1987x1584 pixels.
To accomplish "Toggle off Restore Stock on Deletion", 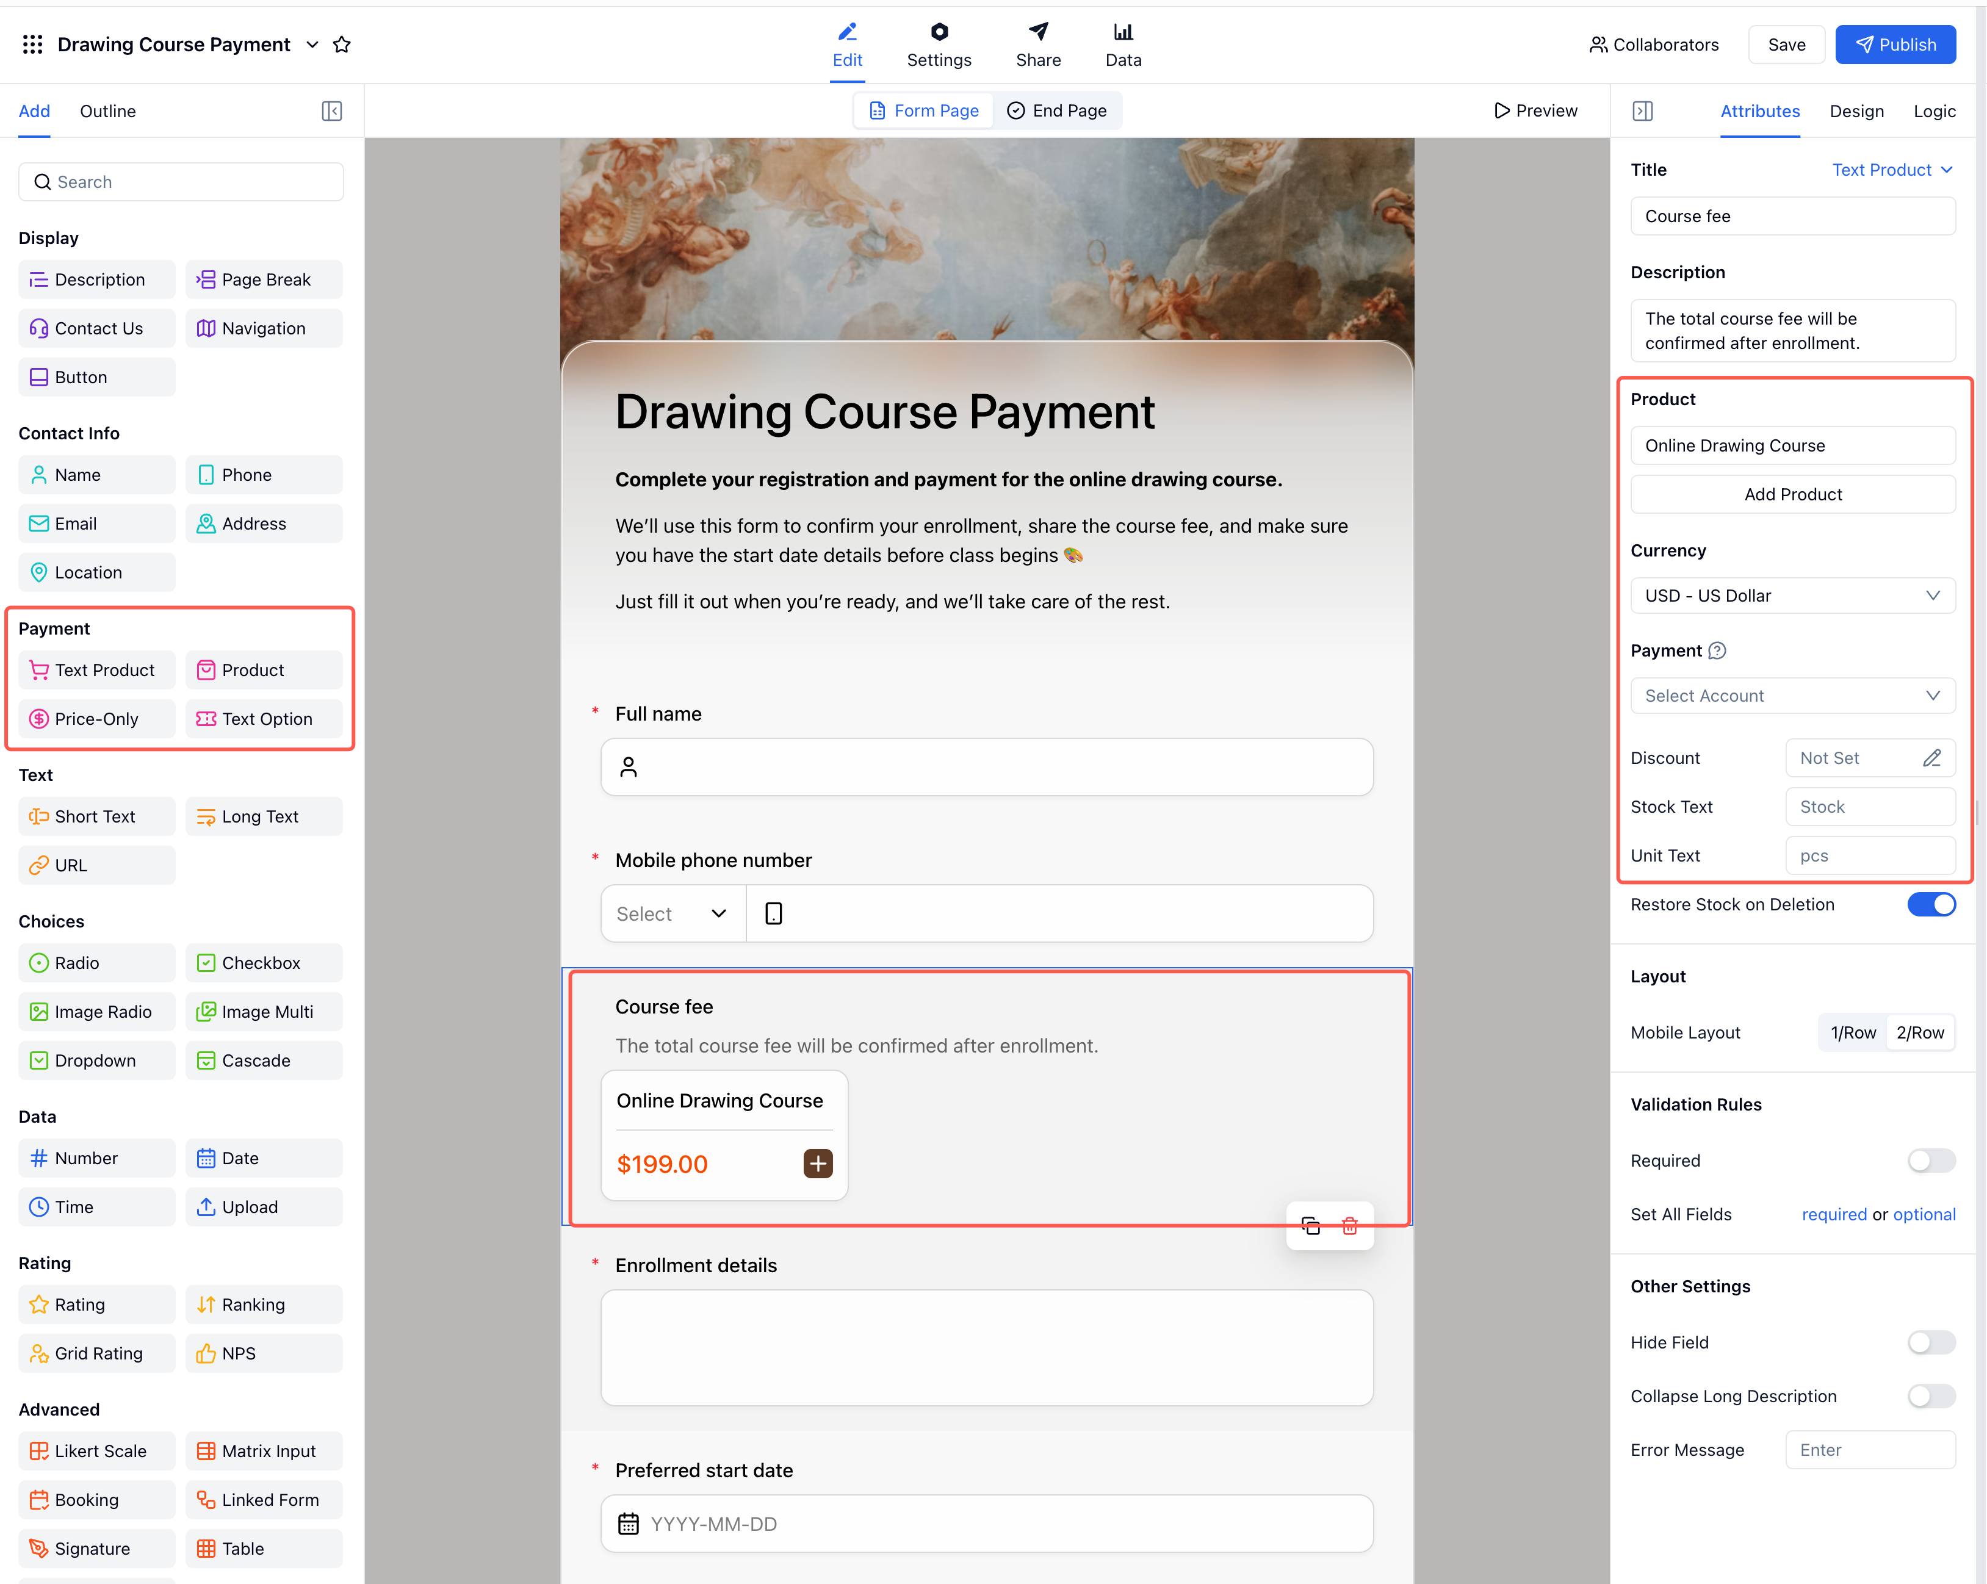I will (x=1931, y=904).
